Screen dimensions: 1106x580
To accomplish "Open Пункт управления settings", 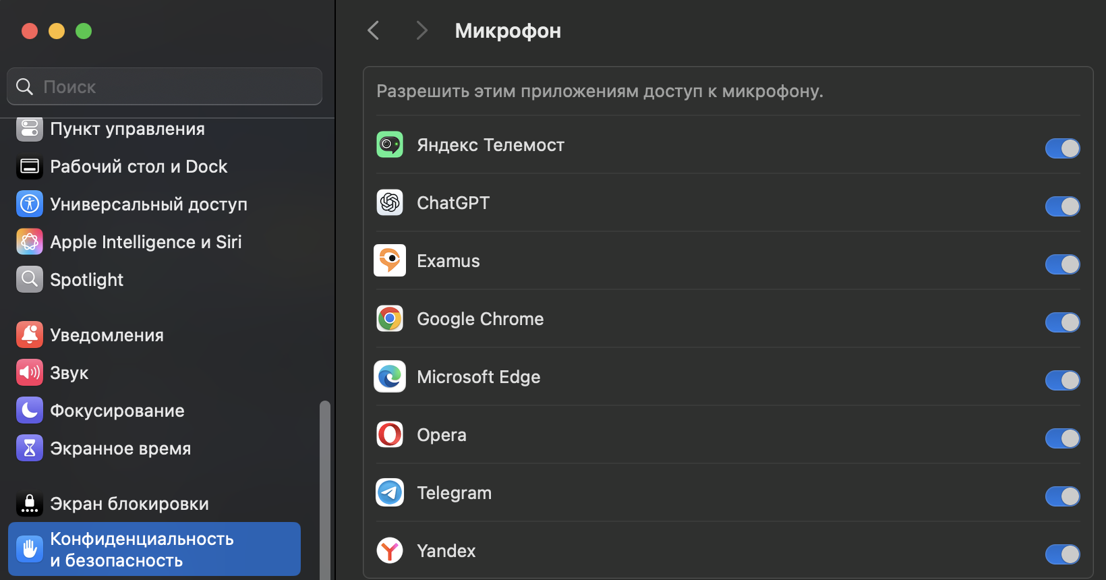I will 154,128.
